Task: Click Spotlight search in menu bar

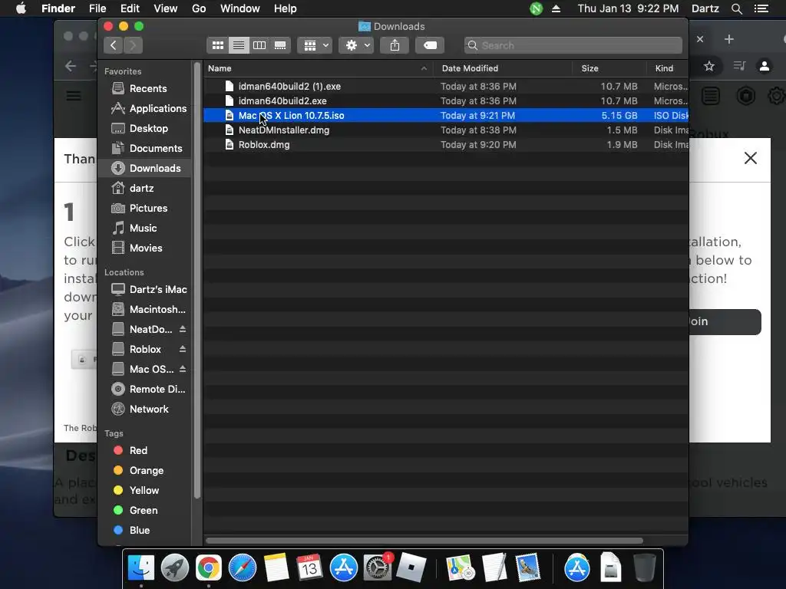Action: (x=737, y=8)
